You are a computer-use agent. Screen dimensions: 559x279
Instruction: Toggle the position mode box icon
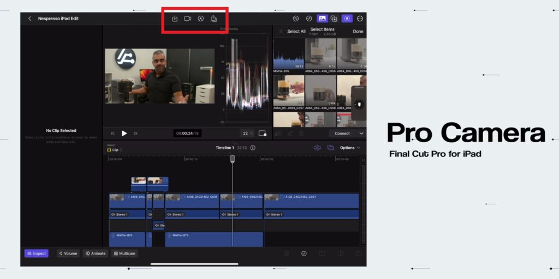point(330,148)
